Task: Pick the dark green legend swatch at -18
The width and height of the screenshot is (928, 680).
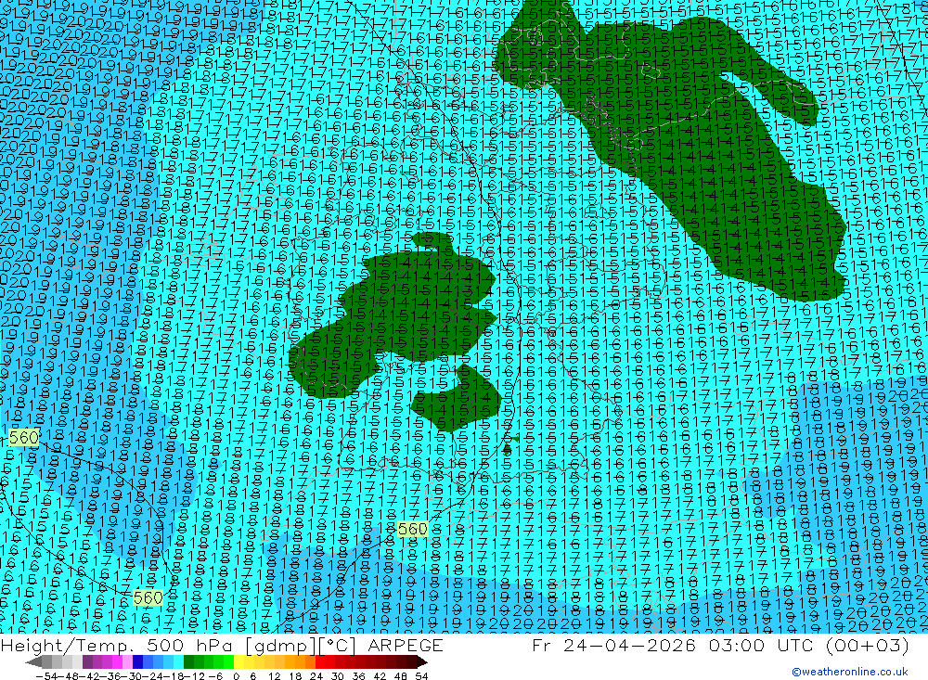Action: [x=188, y=662]
